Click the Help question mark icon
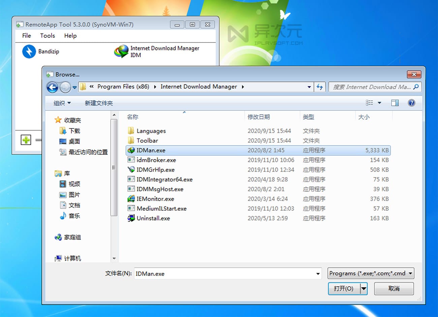The height and width of the screenshot is (317, 438). click(x=412, y=103)
